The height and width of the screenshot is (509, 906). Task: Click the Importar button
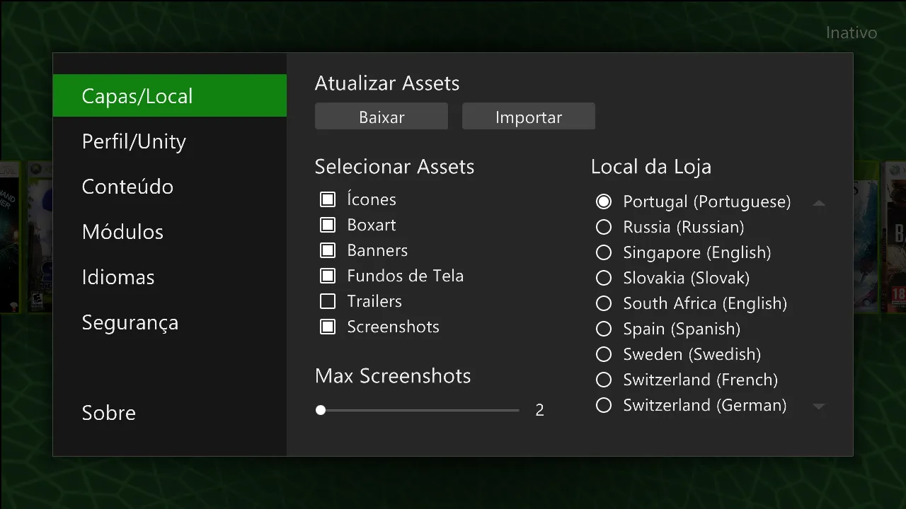point(529,117)
